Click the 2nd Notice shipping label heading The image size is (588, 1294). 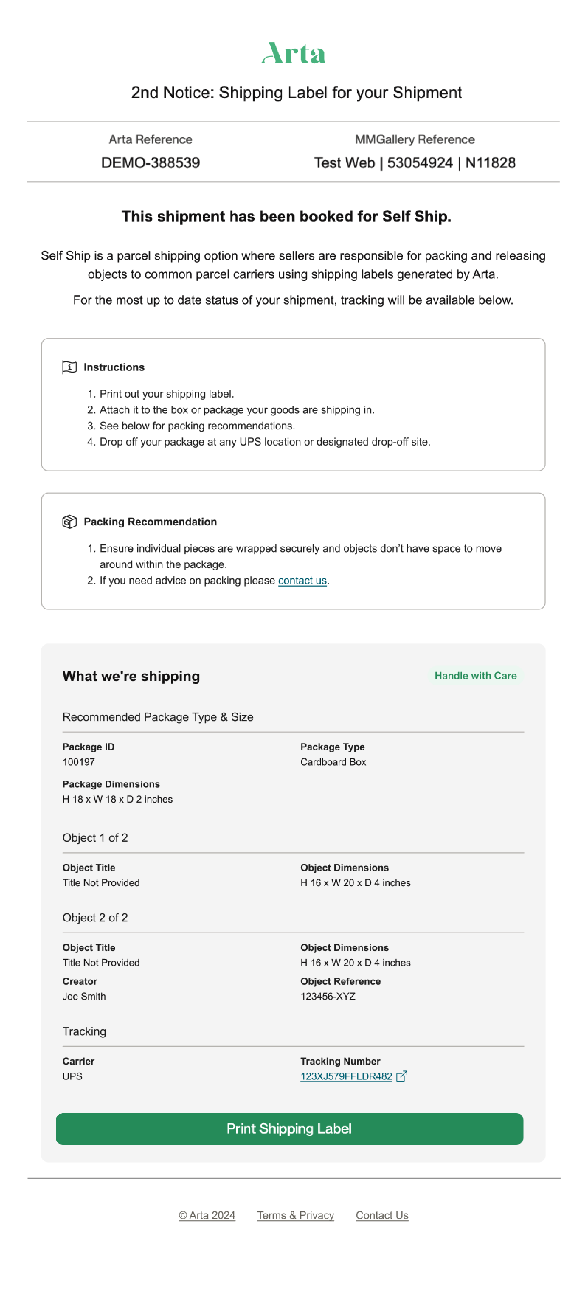pos(296,93)
